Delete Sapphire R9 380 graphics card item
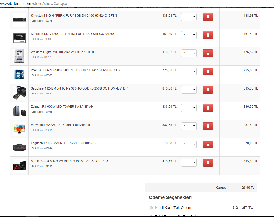The image size is (274, 217). pos(208,90)
